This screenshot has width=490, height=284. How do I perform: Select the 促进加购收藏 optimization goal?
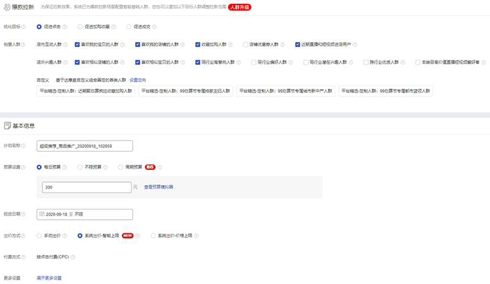(81, 27)
